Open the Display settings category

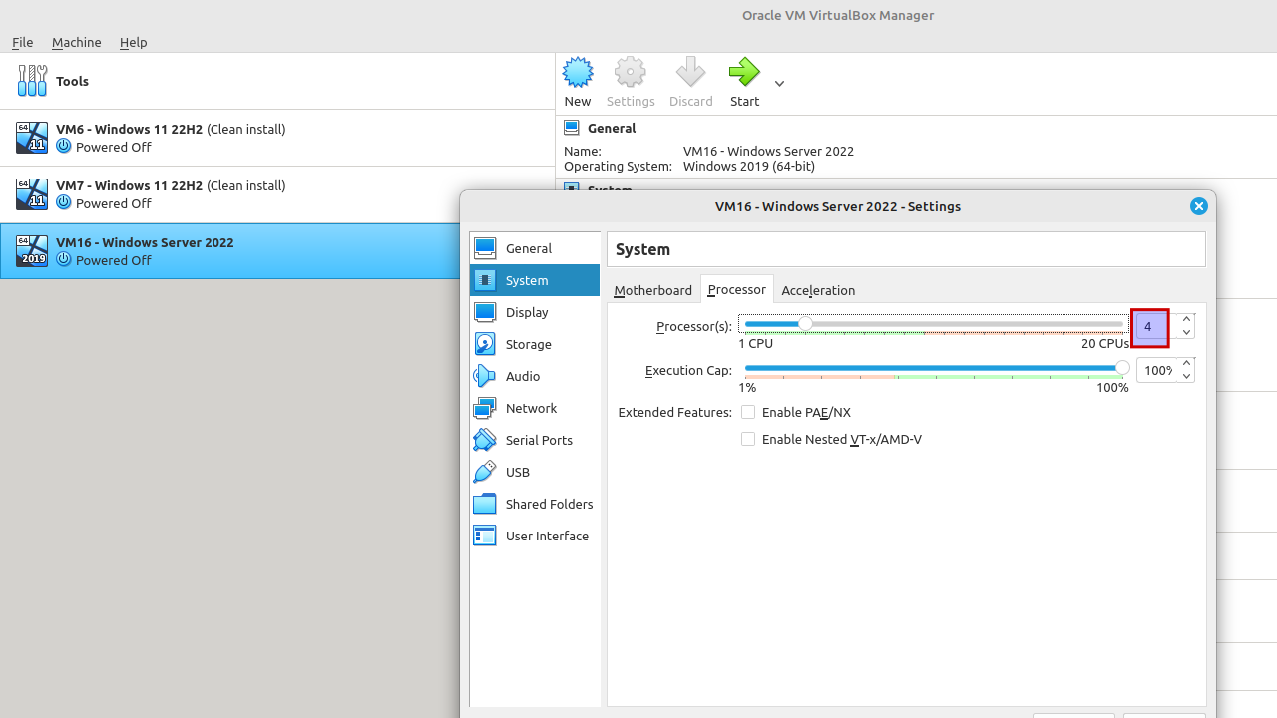point(535,312)
